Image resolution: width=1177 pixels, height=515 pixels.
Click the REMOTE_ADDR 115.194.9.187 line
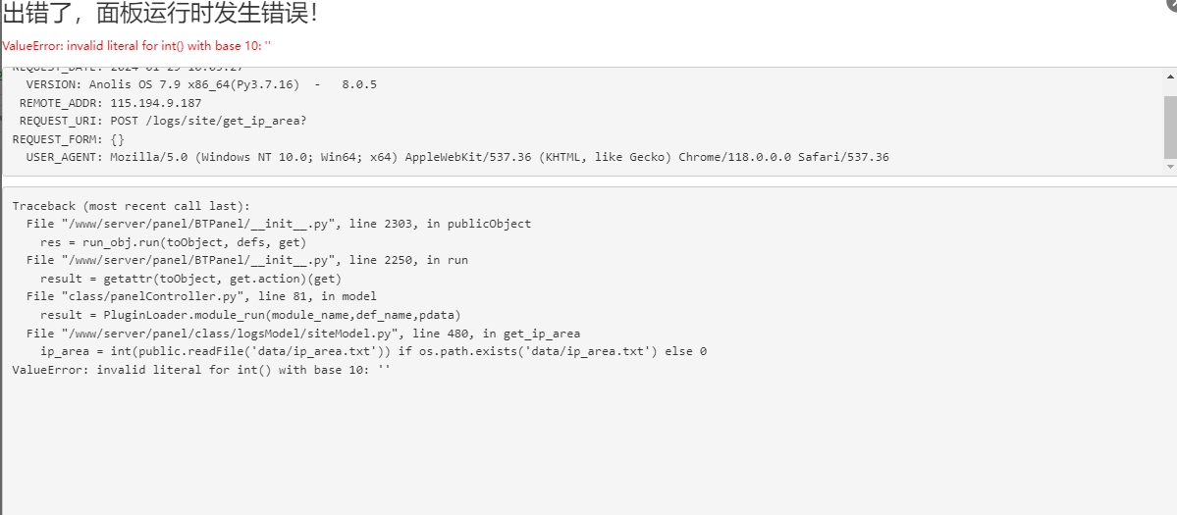point(110,103)
